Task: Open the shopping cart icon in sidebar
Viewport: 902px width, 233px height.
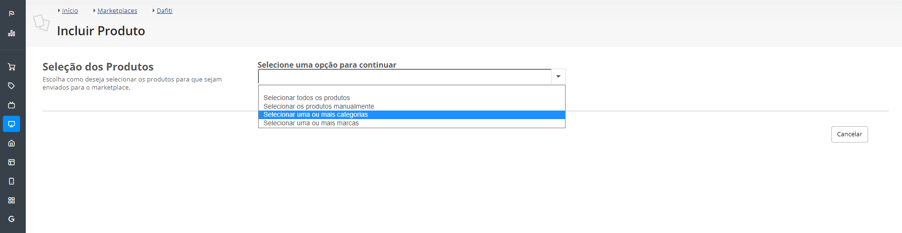Action: point(11,67)
